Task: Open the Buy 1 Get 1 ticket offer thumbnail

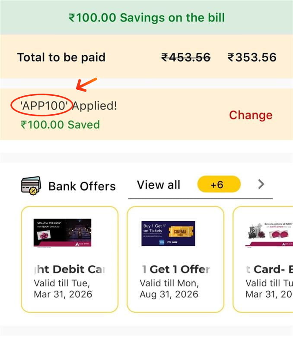Action: tap(168, 233)
